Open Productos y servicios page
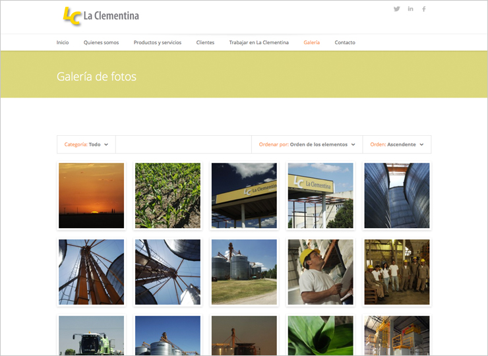Image resolution: width=488 pixels, height=356 pixels. pos(158,42)
